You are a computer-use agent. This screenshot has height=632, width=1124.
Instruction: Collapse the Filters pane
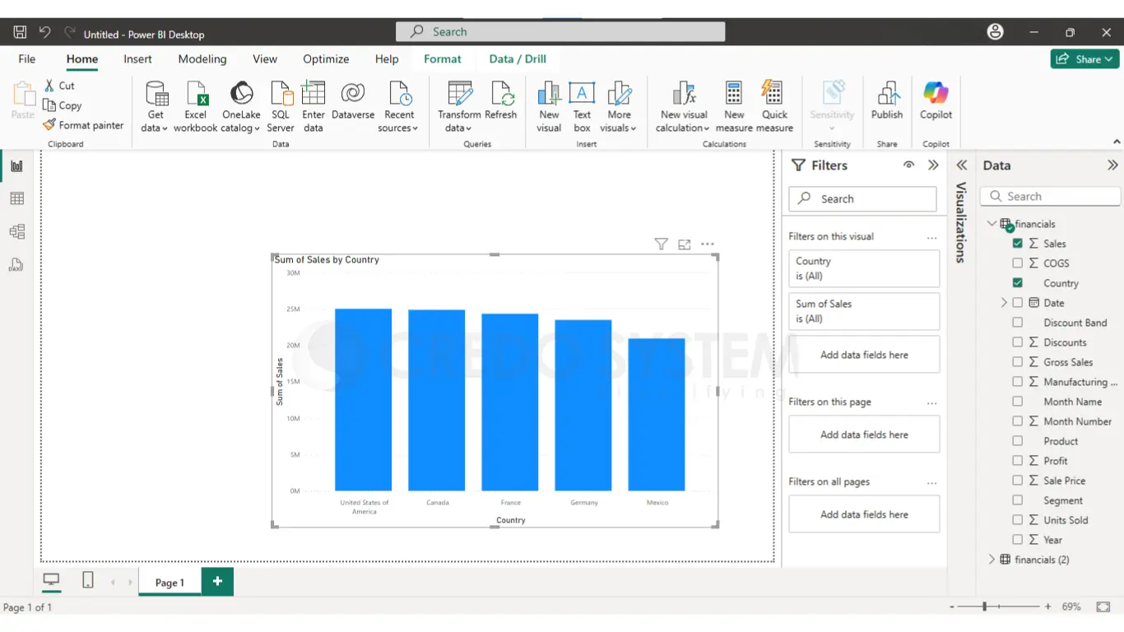(x=933, y=165)
